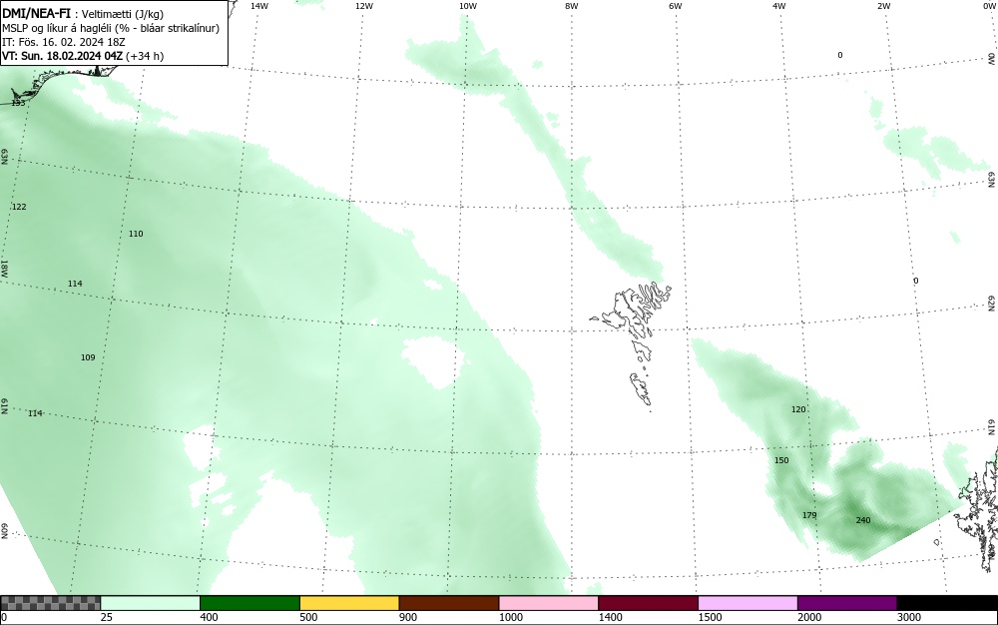Image resolution: width=998 pixels, height=625 pixels.
Task: Click the 8W longitude label
Action: 572,6
